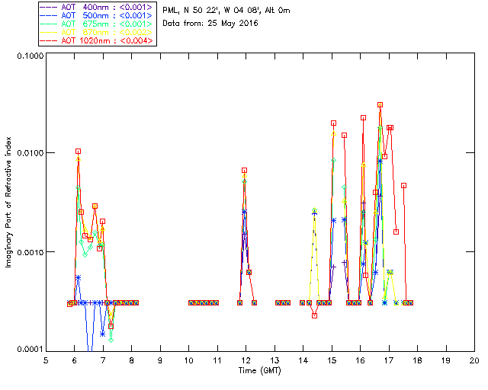
Task: Click the x-axis tick label 12
Action: click(x=246, y=360)
